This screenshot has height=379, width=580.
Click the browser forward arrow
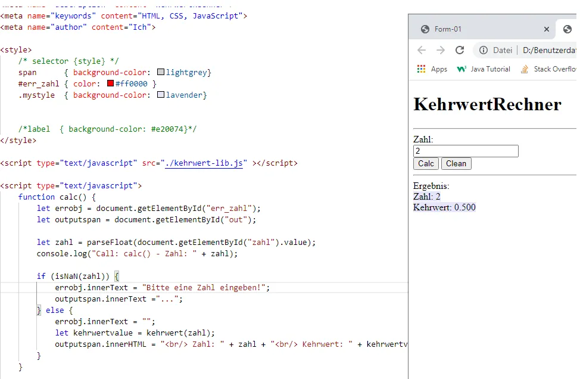[440, 50]
